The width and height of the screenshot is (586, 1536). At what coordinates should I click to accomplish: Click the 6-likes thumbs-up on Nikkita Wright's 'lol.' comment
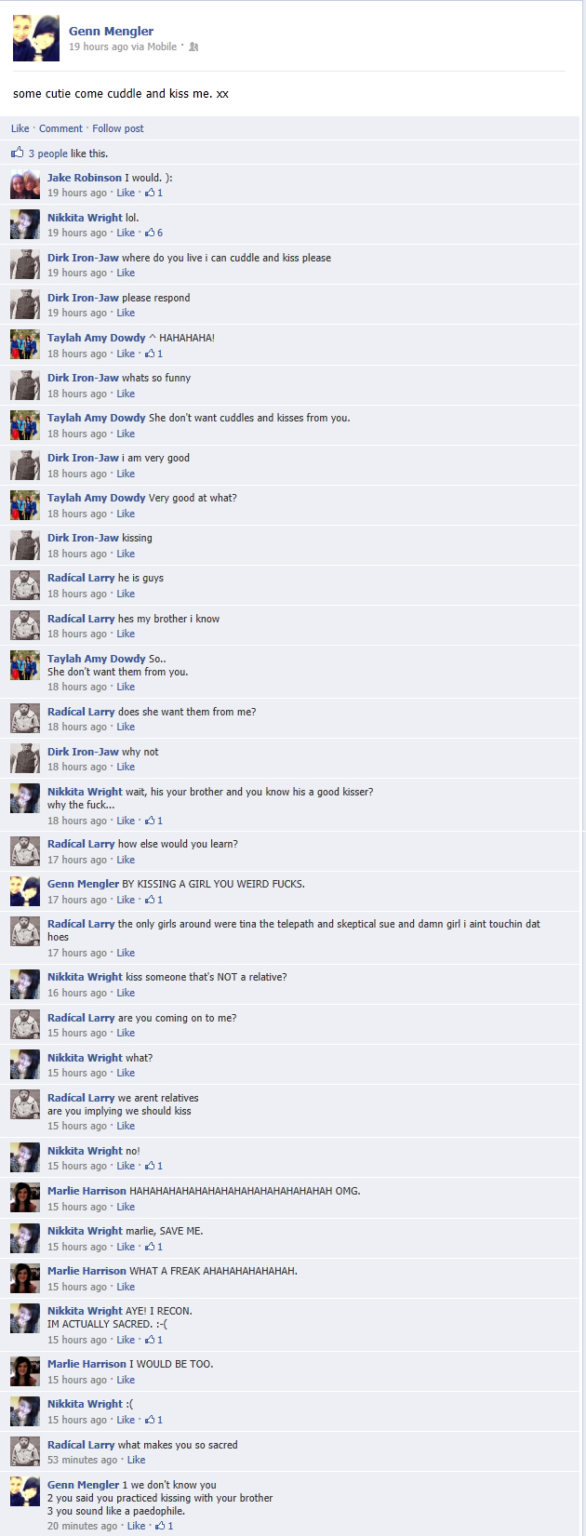154,233
